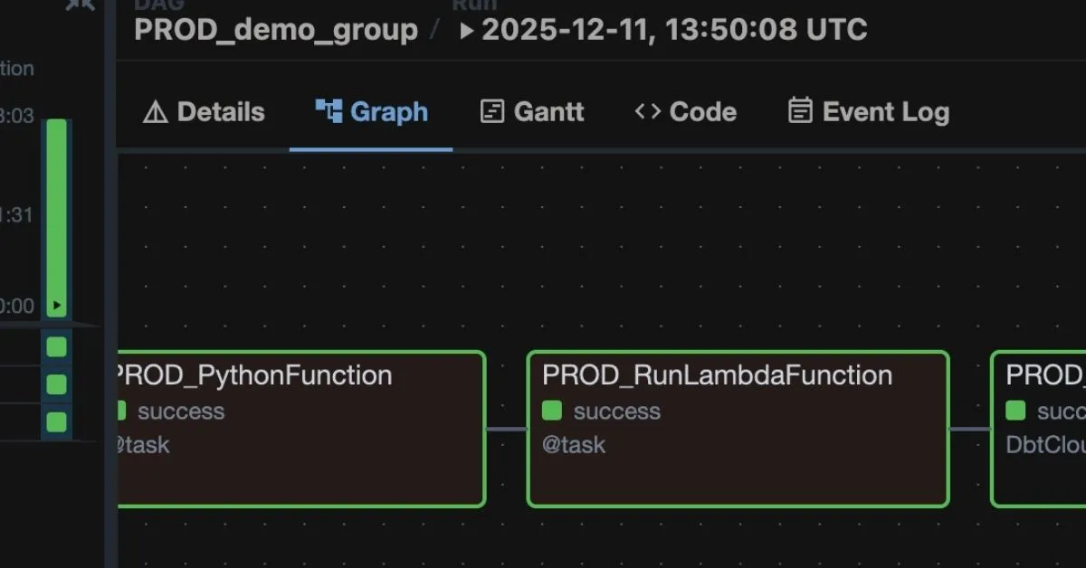Click the third green task instance square

point(57,421)
